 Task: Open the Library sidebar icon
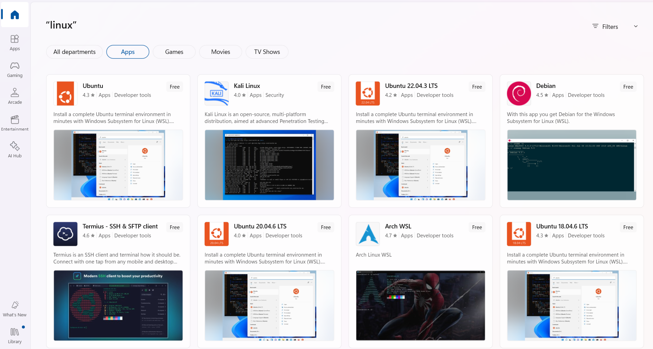tap(15, 336)
